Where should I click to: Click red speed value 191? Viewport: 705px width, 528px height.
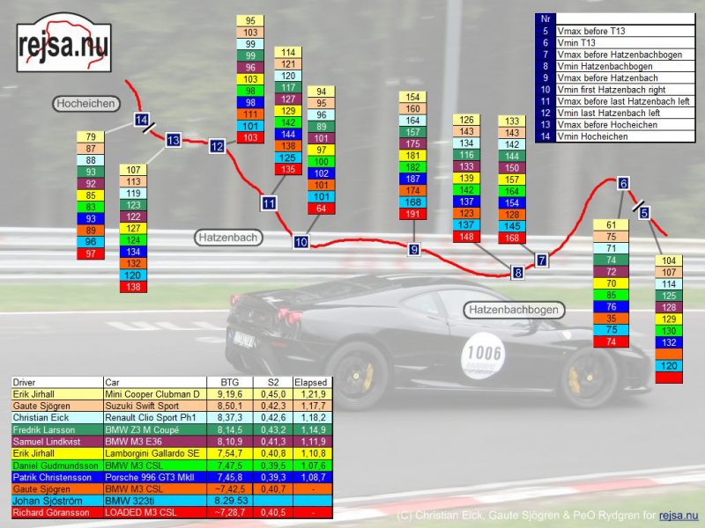point(412,214)
